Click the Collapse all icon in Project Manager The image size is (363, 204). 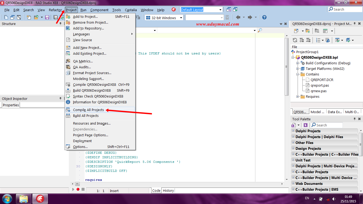coord(308,40)
